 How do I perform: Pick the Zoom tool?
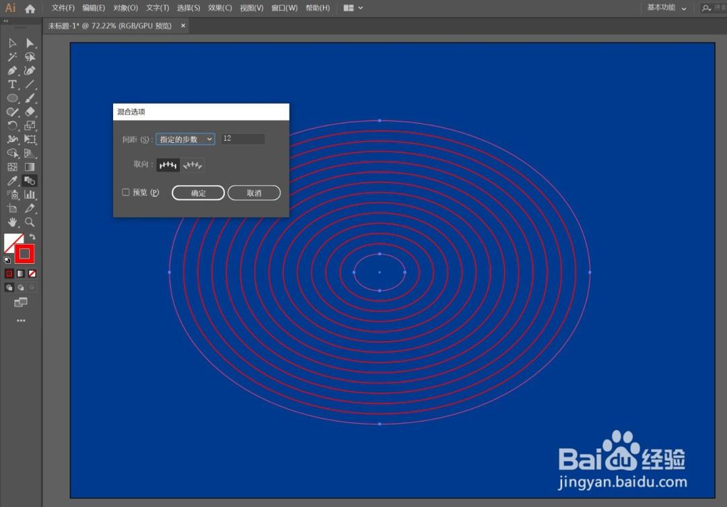click(x=30, y=222)
